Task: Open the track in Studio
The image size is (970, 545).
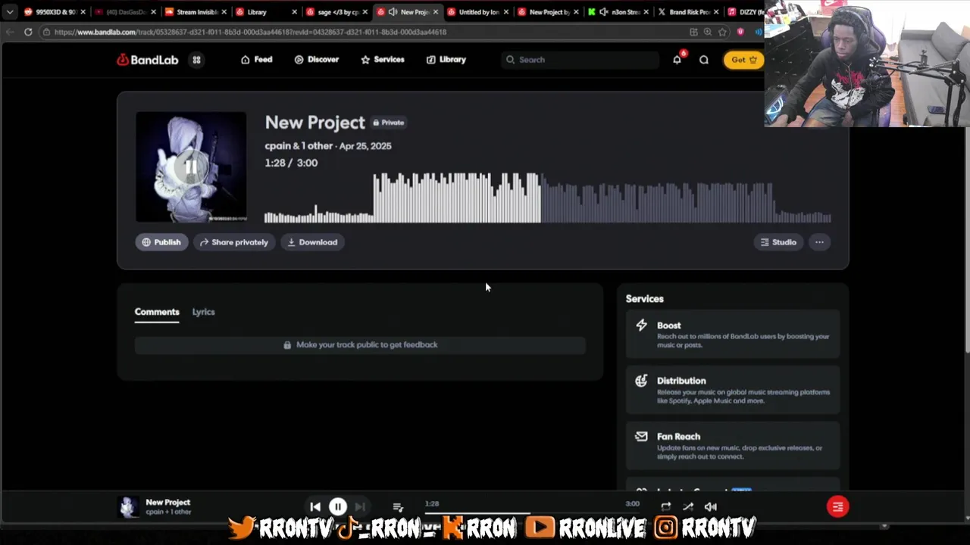Action: pyautogui.click(x=778, y=242)
